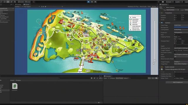Toggle Audio Listener enabled checkbox
This screenshot has width=188, height=105.
[164, 67]
